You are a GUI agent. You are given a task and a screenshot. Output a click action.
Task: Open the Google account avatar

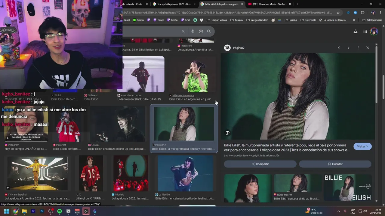(x=374, y=31)
